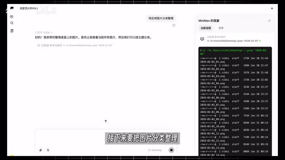This screenshot has height=160, width=285.
Task: Click the scroll-to-top arrow button
Action: point(106,121)
